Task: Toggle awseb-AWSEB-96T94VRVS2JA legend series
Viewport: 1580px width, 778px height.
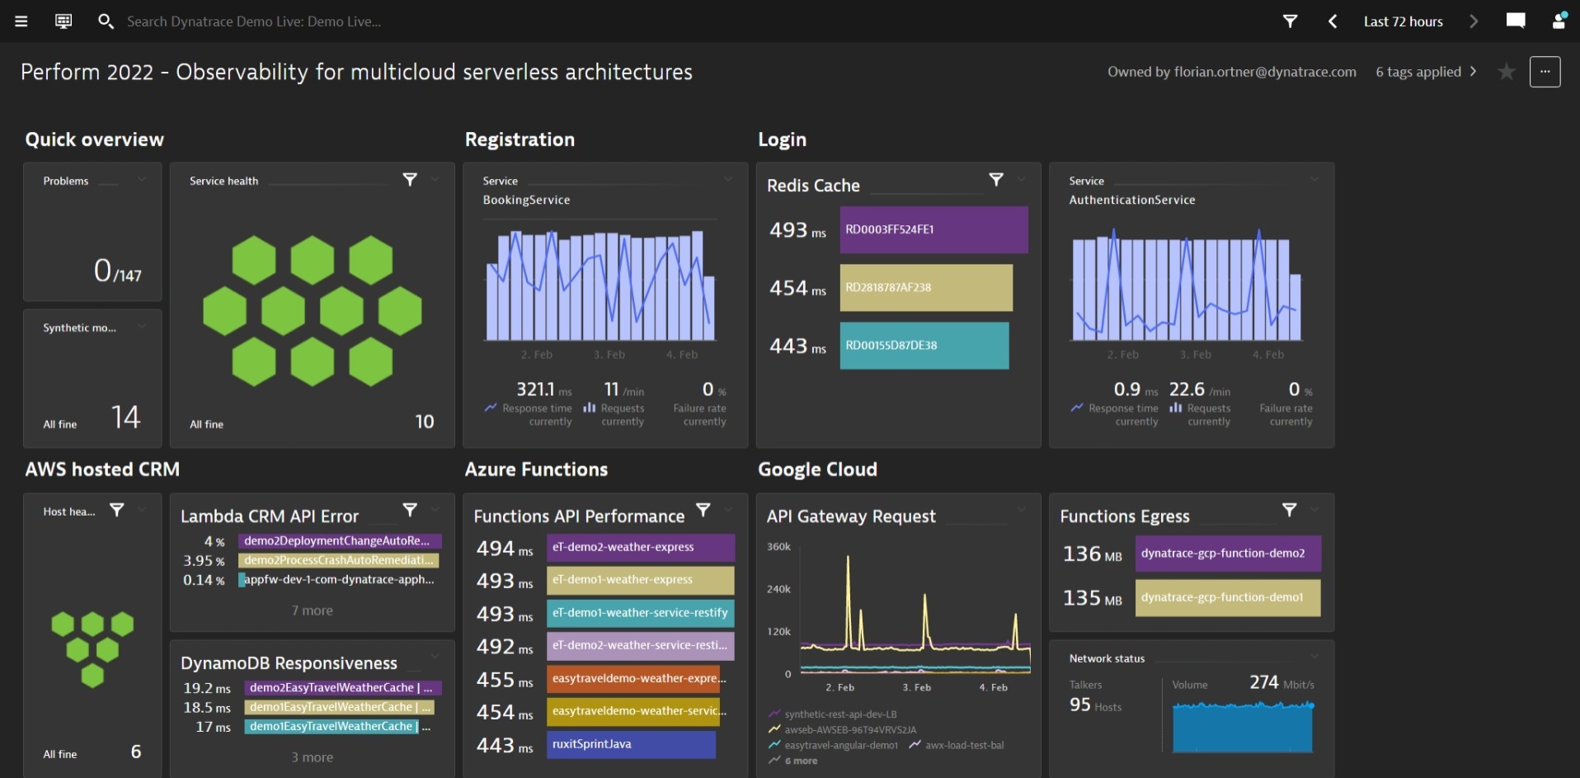Action: pyautogui.click(x=843, y=730)
